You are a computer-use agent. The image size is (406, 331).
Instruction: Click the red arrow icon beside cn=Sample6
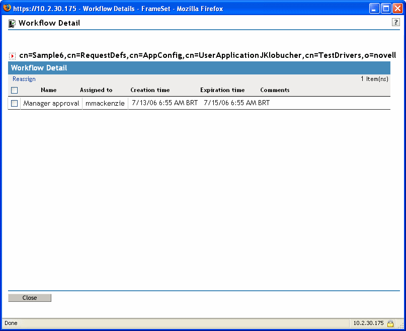[x=12, y=56]
